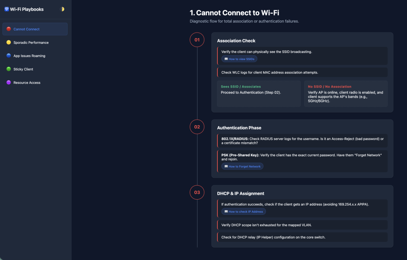
Task: Open the How to Forget Network guide
Action: pyautogui.click(x=242, y=166)
